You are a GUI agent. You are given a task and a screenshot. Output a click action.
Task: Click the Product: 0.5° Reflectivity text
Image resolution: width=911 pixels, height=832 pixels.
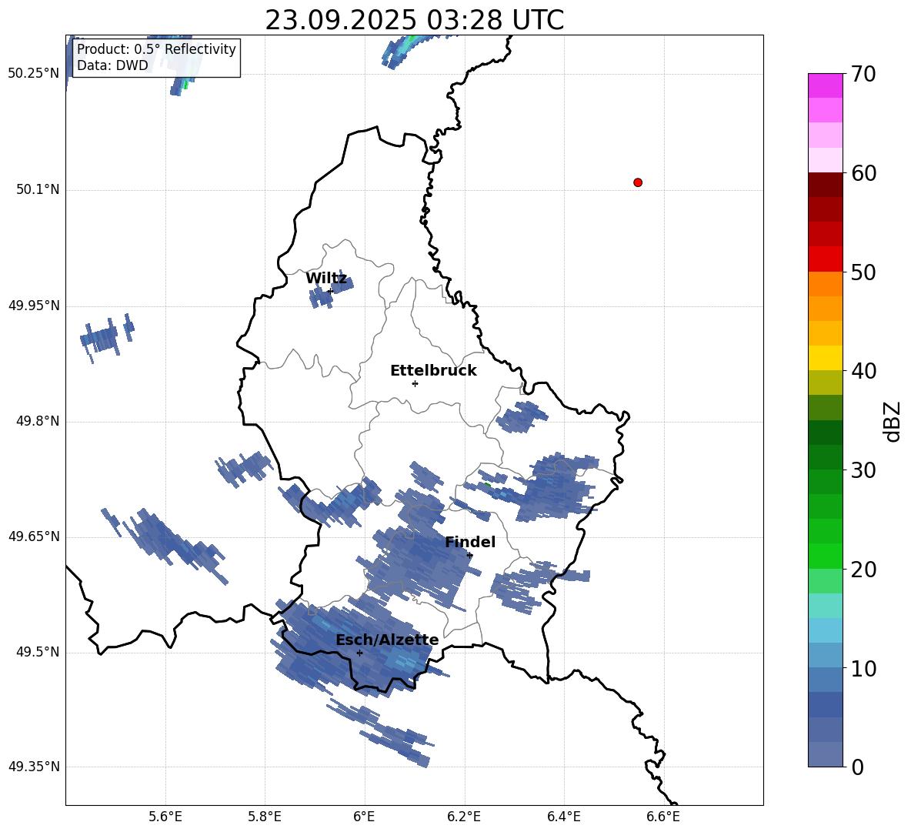point(156,49)
